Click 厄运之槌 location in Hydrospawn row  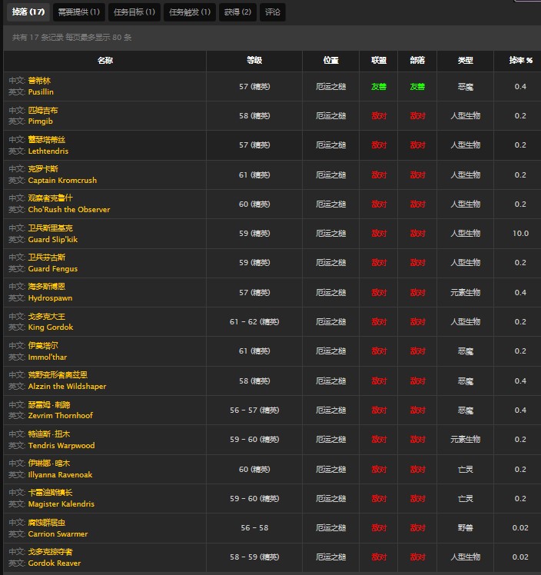[x=331, y=292]
